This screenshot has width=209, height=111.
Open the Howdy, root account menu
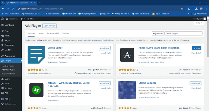(x=199, y=19)
